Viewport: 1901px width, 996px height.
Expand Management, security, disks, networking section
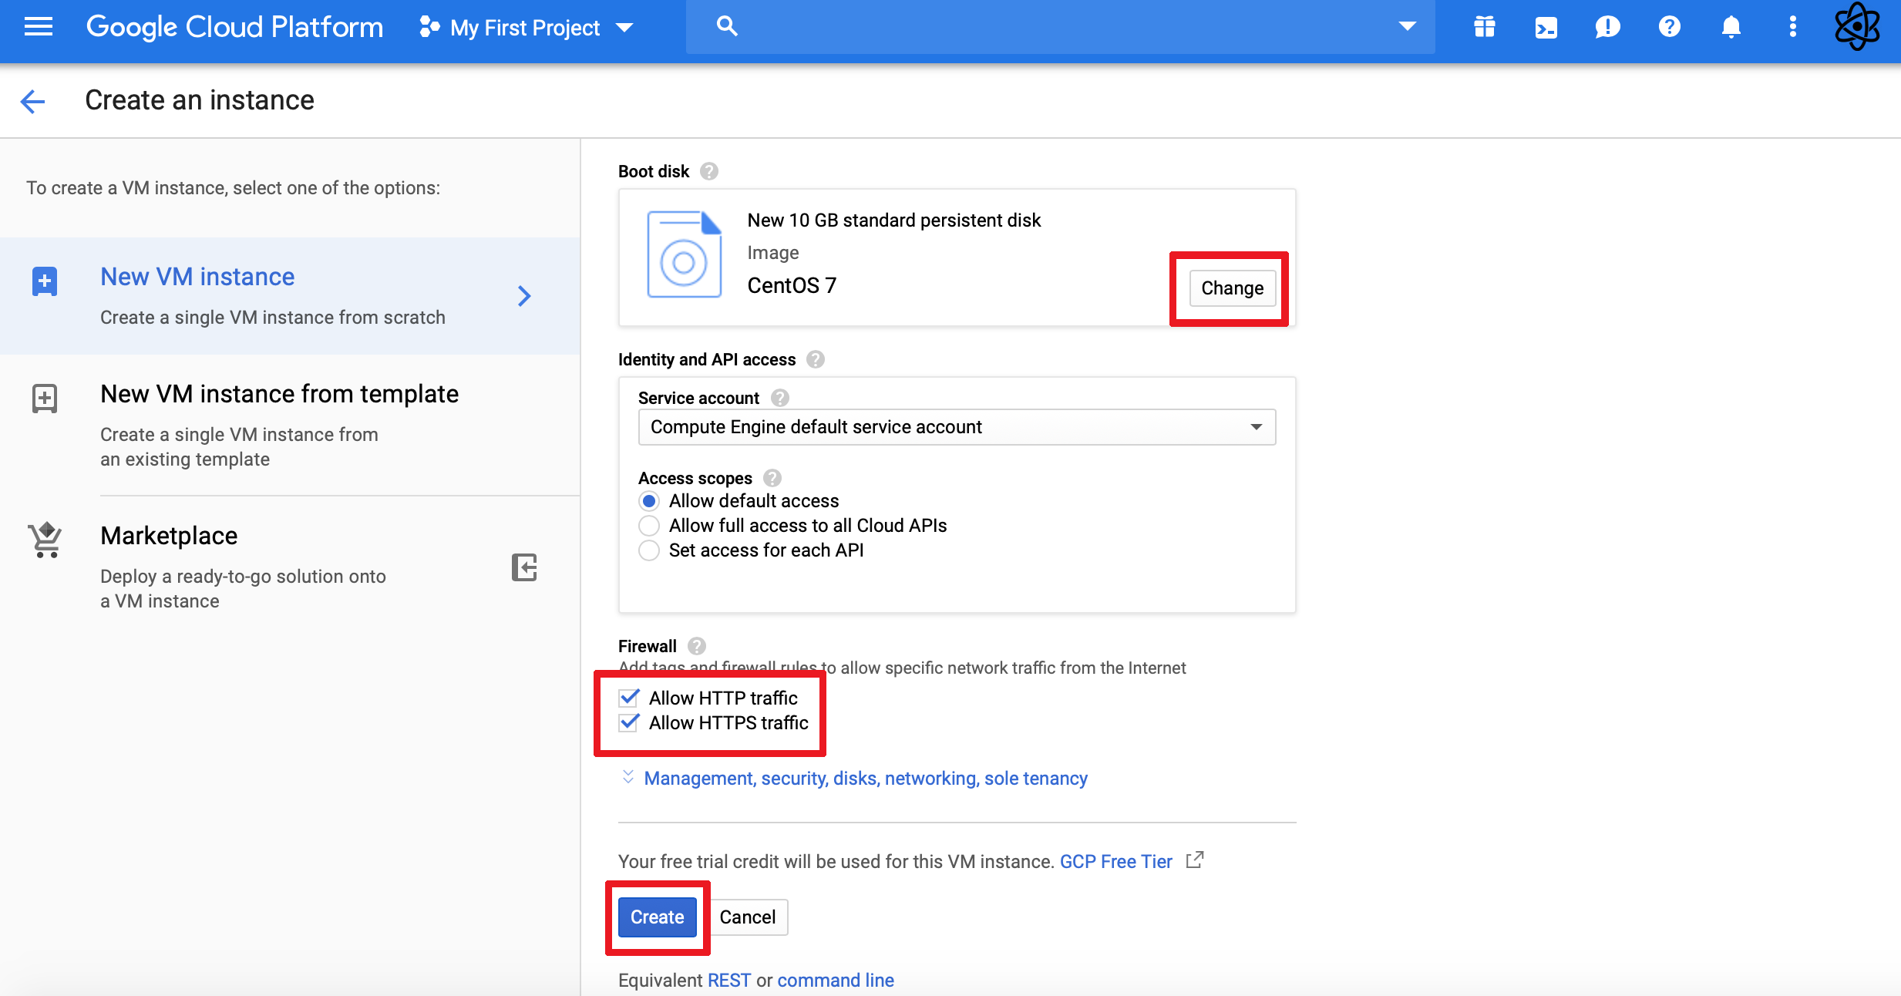865,779
